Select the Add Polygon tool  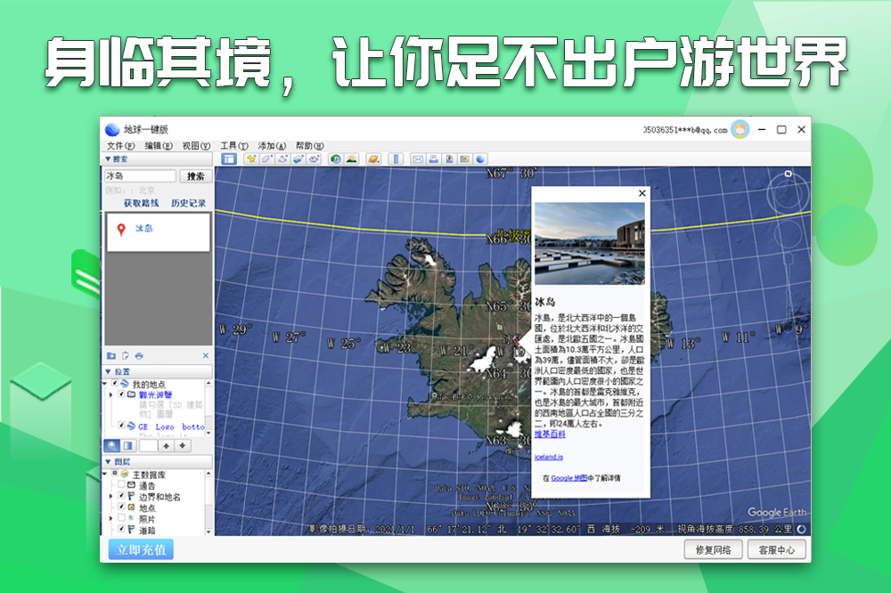click(x=266, y=158)
